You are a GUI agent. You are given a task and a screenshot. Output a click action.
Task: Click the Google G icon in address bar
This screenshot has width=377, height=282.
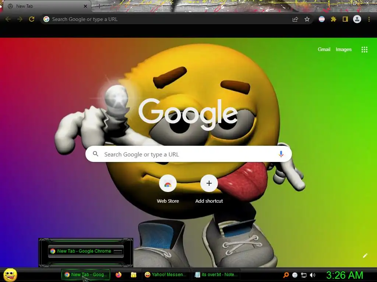coord(46,19)
